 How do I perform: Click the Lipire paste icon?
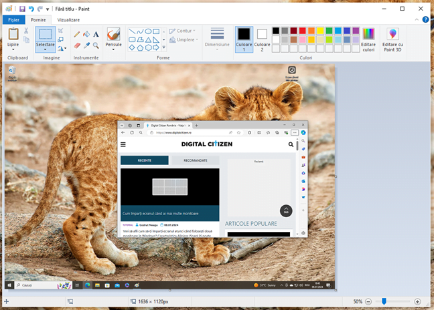[x=13, y=34]
